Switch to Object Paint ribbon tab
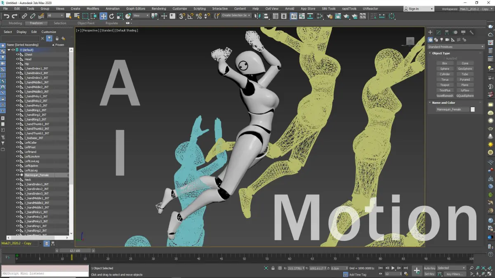 pos(86,23)
